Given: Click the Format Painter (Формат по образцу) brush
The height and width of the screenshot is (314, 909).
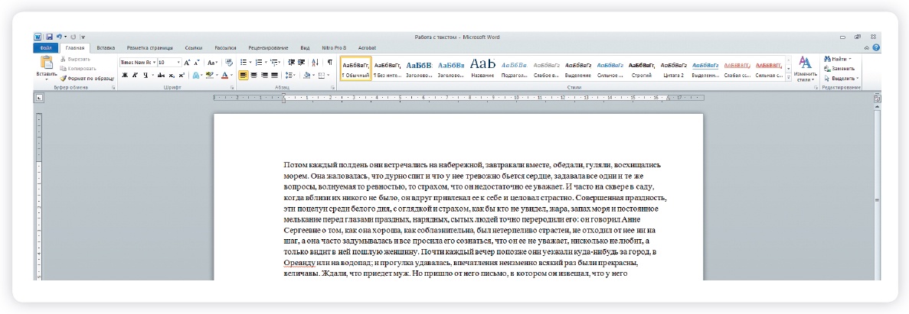Looking at the screenshot, I should pos(87,78).
